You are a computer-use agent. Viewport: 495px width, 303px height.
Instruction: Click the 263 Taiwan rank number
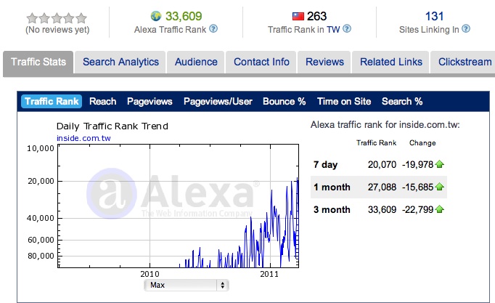click(316, 16)
